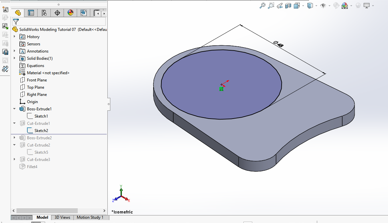Toggle Hide/Show Items eye icon
The width and height of the screenshot is (388, 223).
coord(323,6)
